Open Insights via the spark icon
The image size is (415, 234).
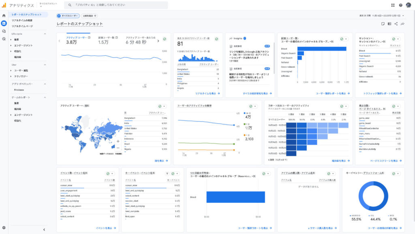coord(402,23)
